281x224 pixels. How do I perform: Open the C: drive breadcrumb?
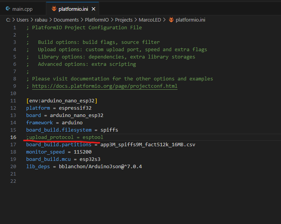[x=8, y=20]
